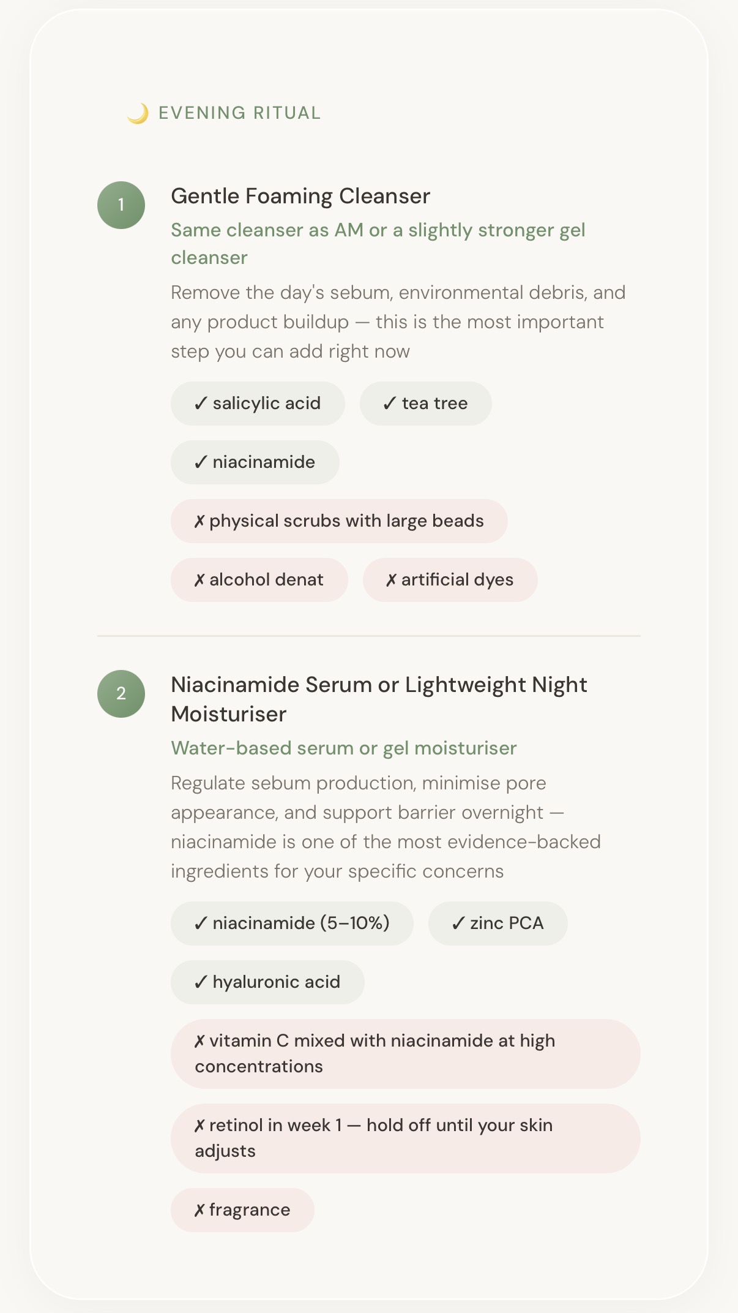Click the Evening Ritual heading

point(239,113)
